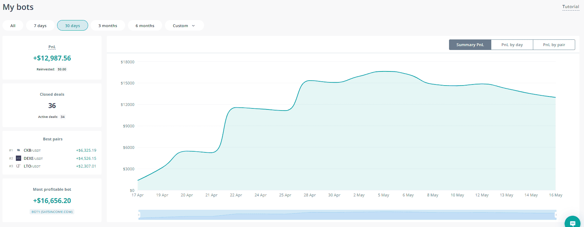Choose the 3 months range
This screenshot has width=584, height=227.
pyautogui.click(x=107, y=26)
